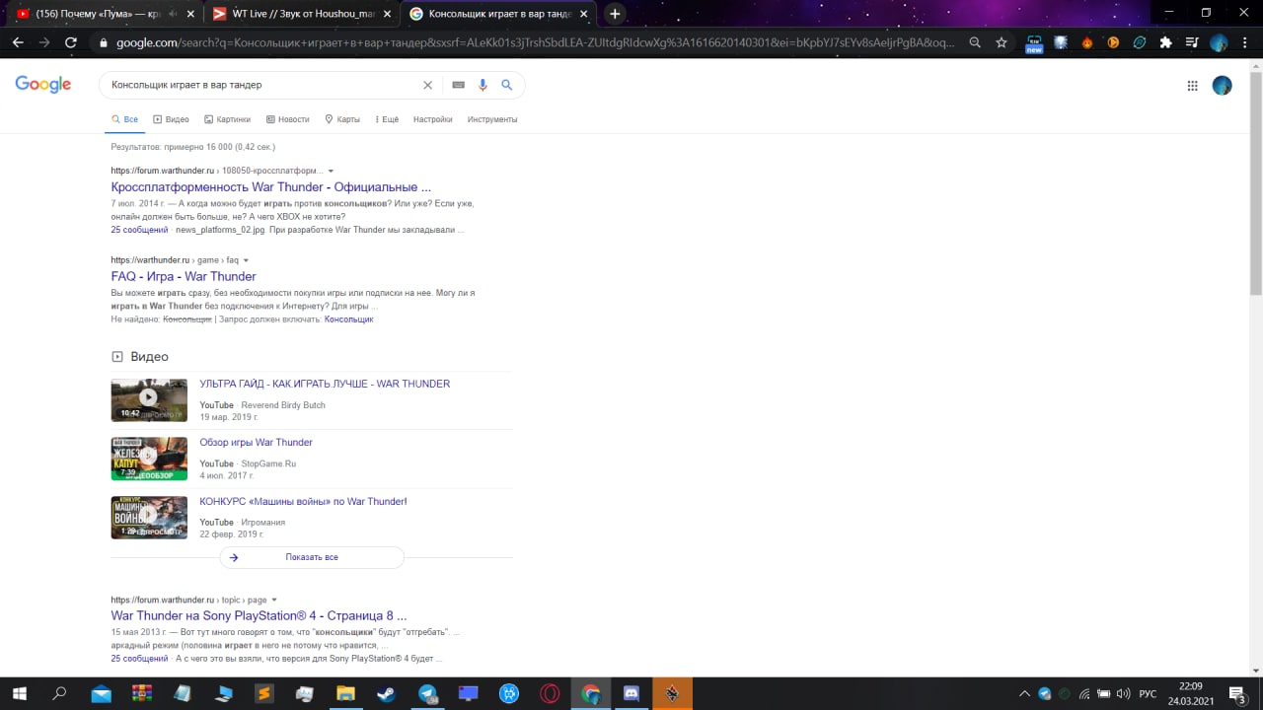Click the flame extension icon

1087,42
